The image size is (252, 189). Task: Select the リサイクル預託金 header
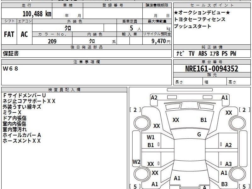(x=157, y=34)
